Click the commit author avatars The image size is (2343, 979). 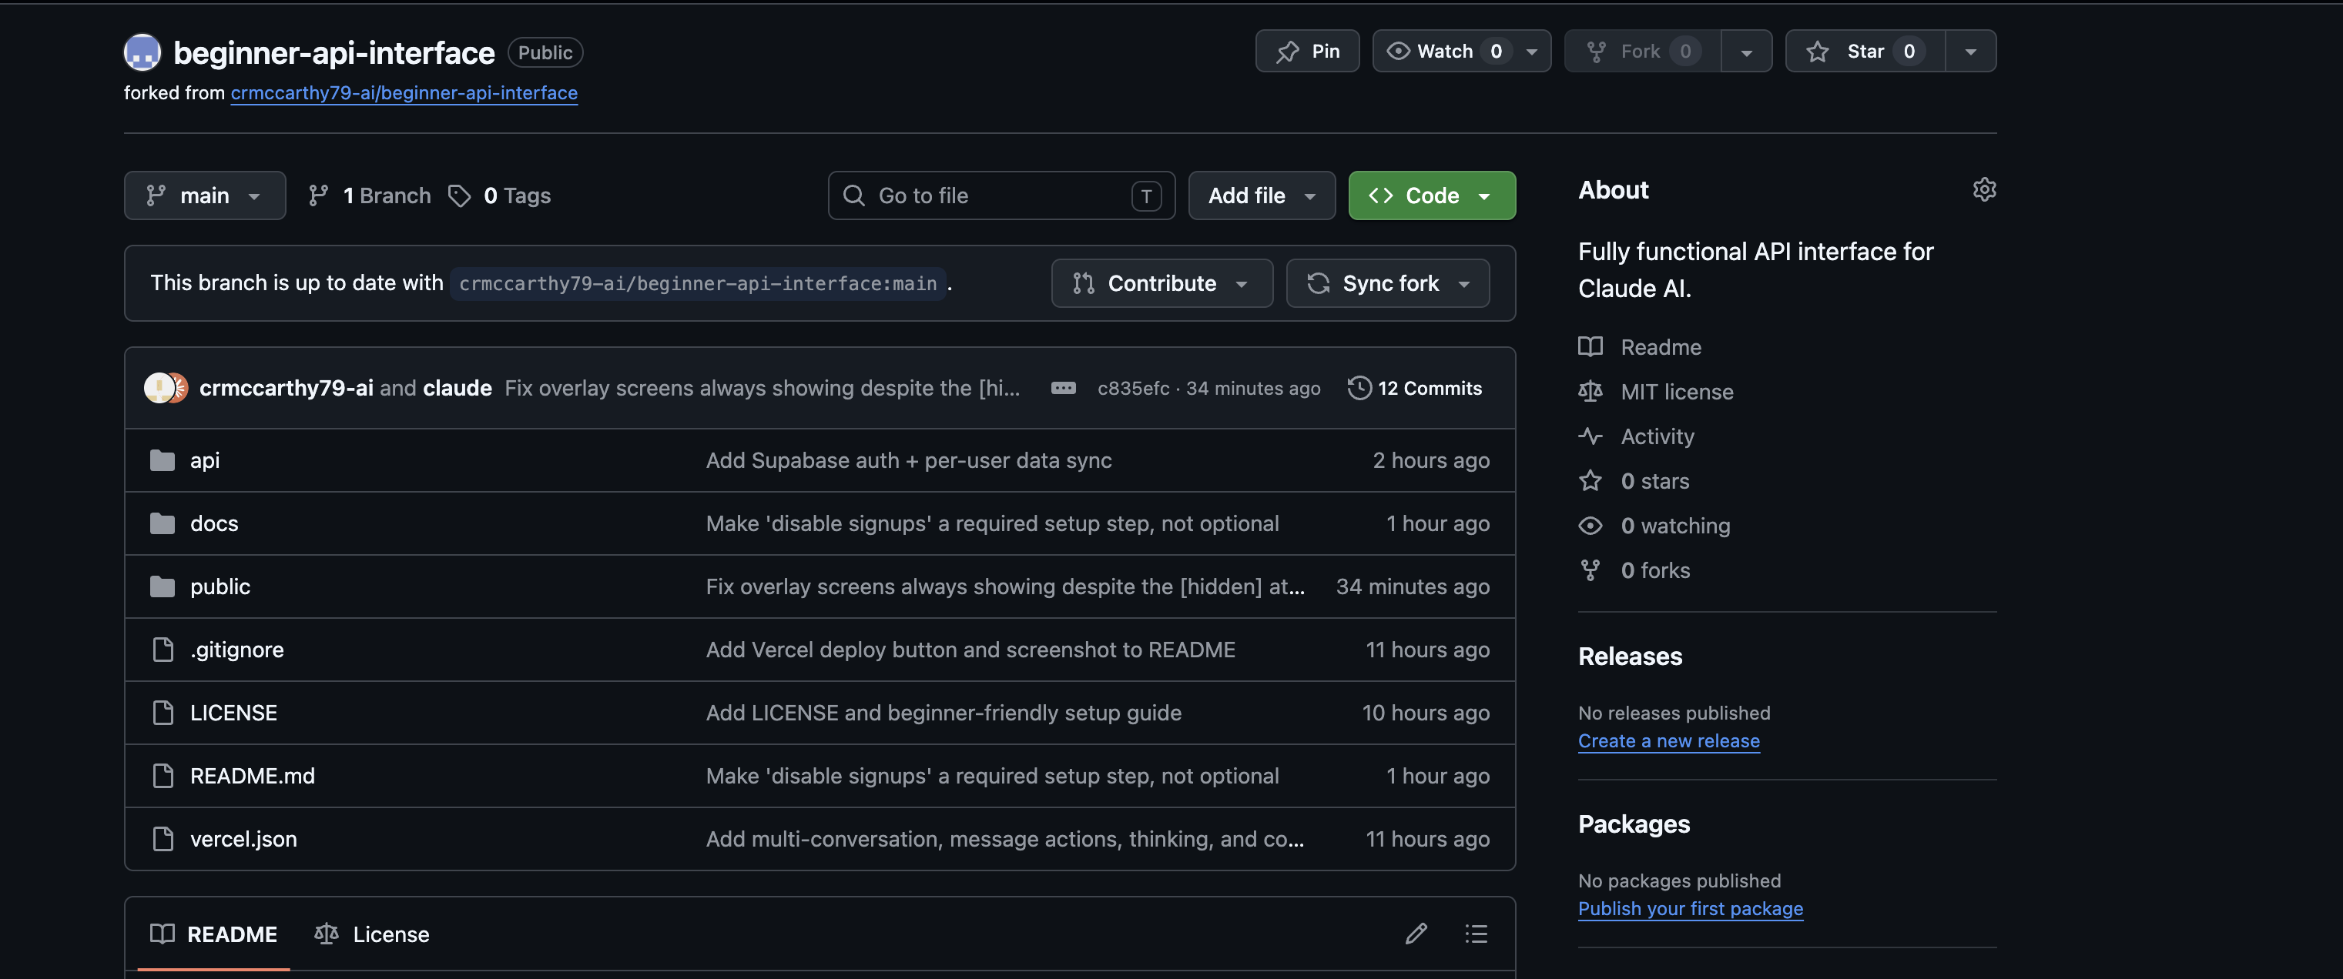(x=166, y=388)
